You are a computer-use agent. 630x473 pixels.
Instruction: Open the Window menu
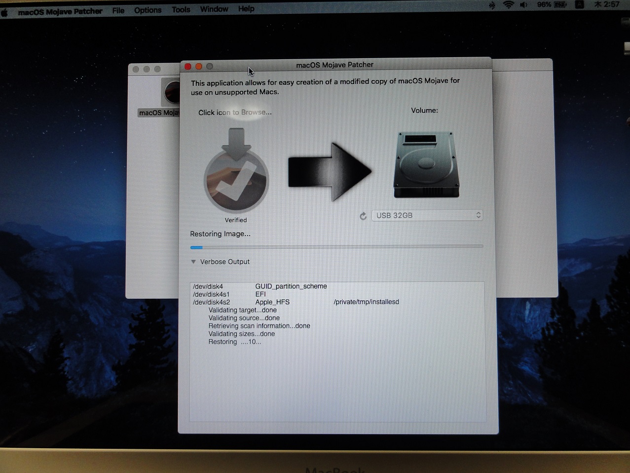click(x=214, y=9)
